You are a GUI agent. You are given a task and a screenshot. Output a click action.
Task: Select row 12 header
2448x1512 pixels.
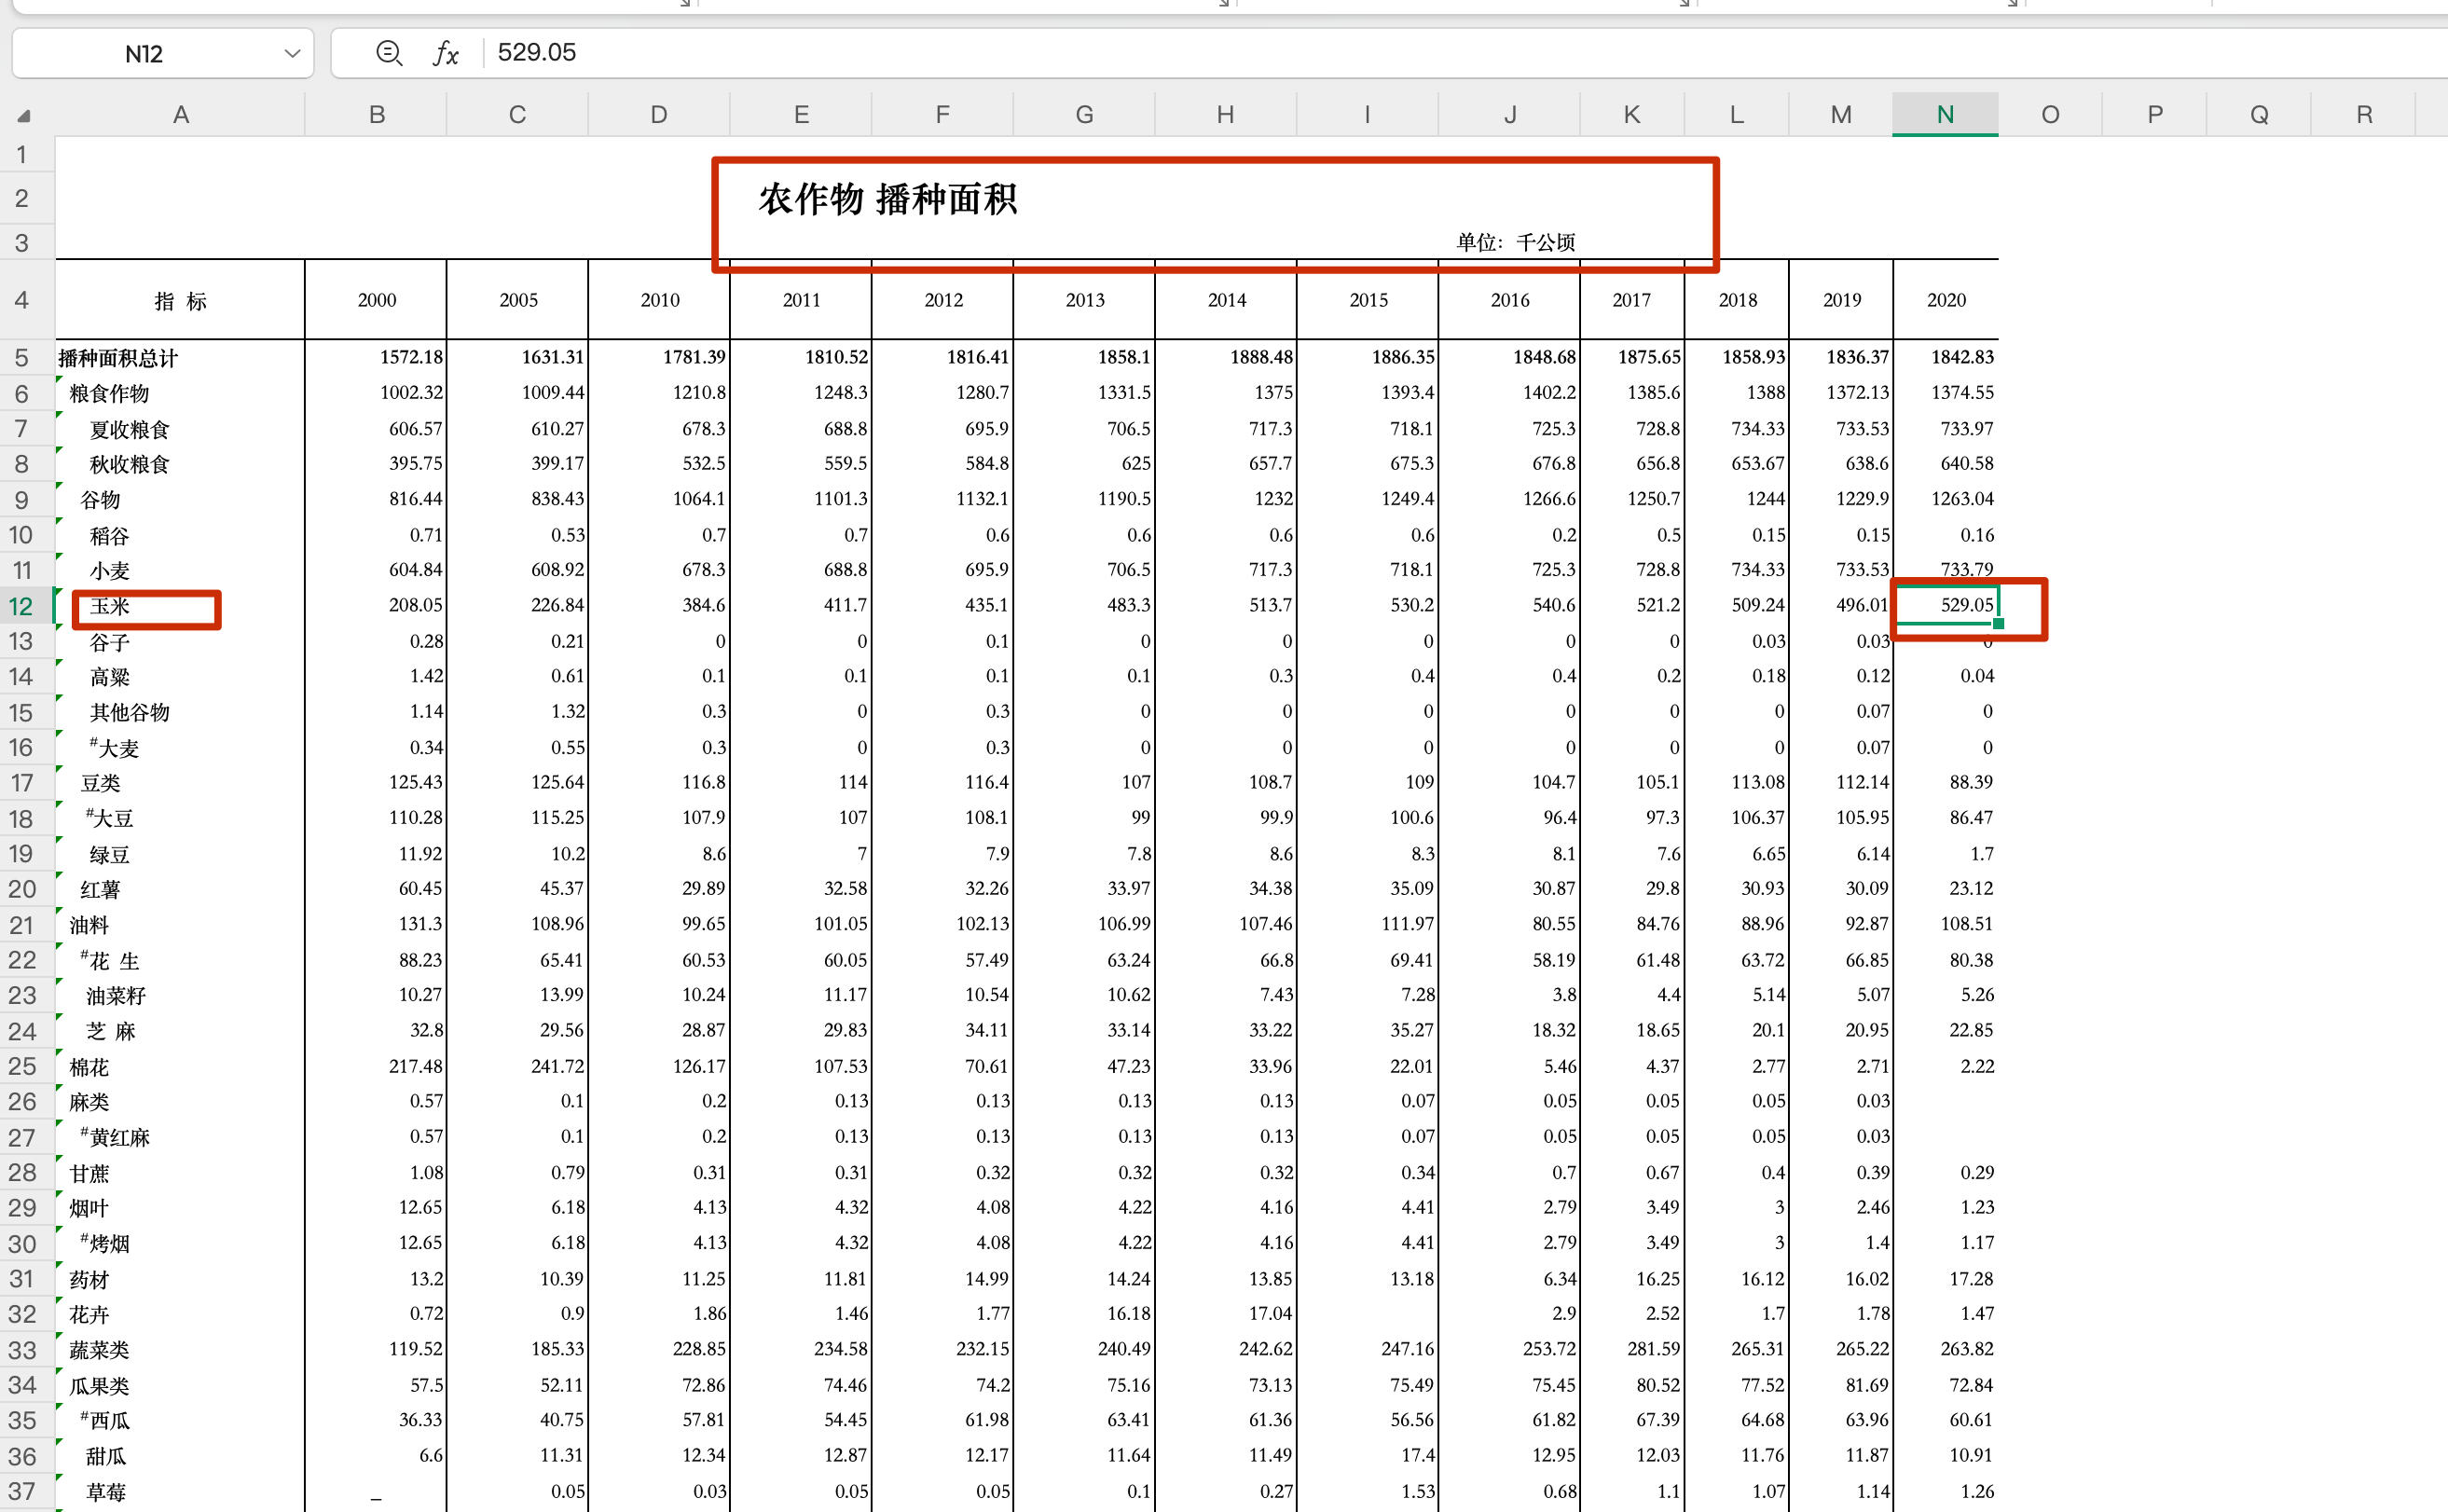pyautogui.click(x=22, y=606)
